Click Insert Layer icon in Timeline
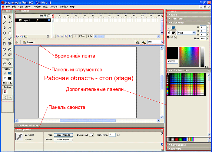Image resolution: width=212 pixels, height=152 pixels. (x=18, y=36)
